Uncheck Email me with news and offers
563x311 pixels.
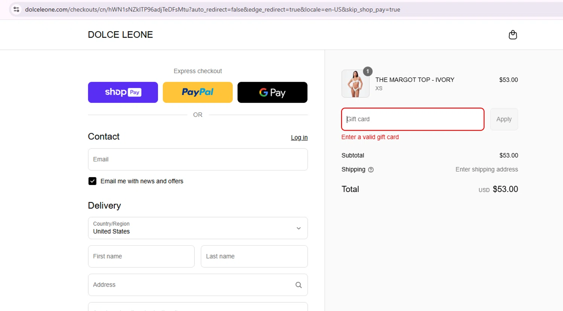[92, 181]
